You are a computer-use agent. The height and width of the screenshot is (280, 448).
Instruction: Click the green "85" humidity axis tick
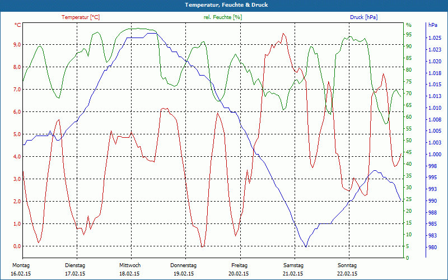(x=409, y=58)
